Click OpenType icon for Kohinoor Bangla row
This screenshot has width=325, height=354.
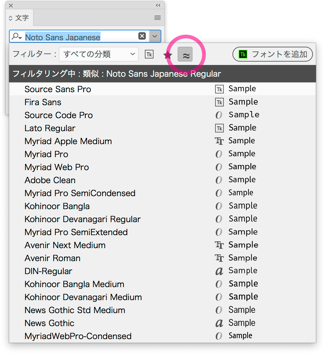219,206
